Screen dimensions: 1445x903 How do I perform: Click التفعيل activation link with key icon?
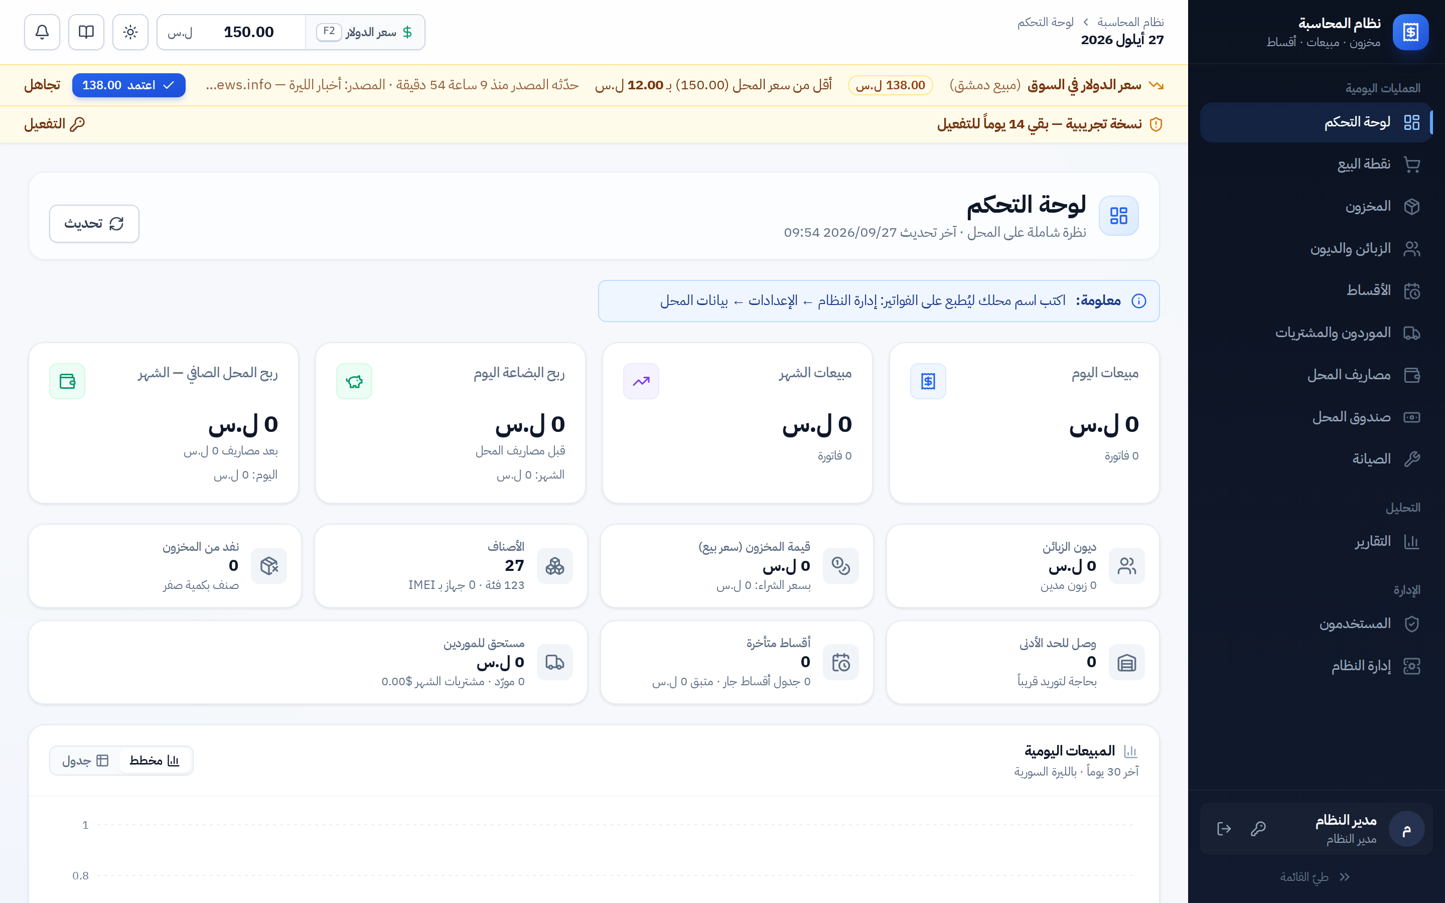point(54,123)
